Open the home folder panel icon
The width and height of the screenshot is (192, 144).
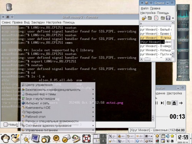[x=46, y=139]
